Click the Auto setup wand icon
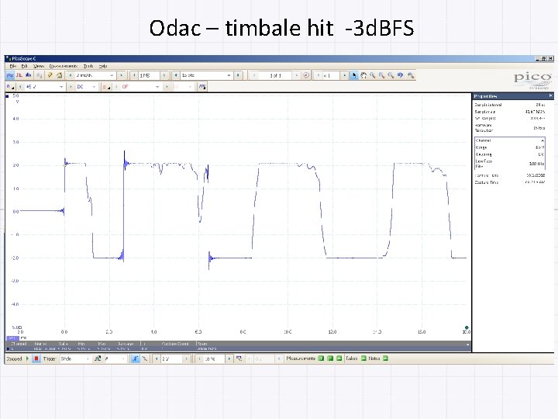 (x=50, y=75)
